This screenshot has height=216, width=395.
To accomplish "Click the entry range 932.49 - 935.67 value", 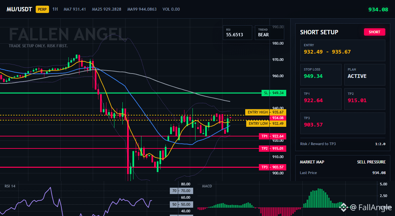I will 327,52.
